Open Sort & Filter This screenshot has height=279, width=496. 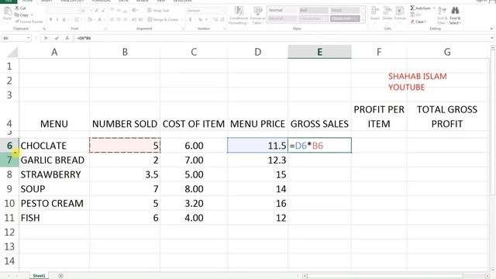click(x=442, y=15)
